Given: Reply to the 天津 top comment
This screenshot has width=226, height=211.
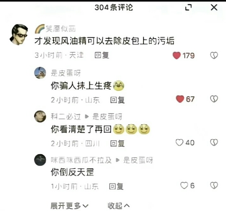Looking at the screenshot, I should (102, 55).
